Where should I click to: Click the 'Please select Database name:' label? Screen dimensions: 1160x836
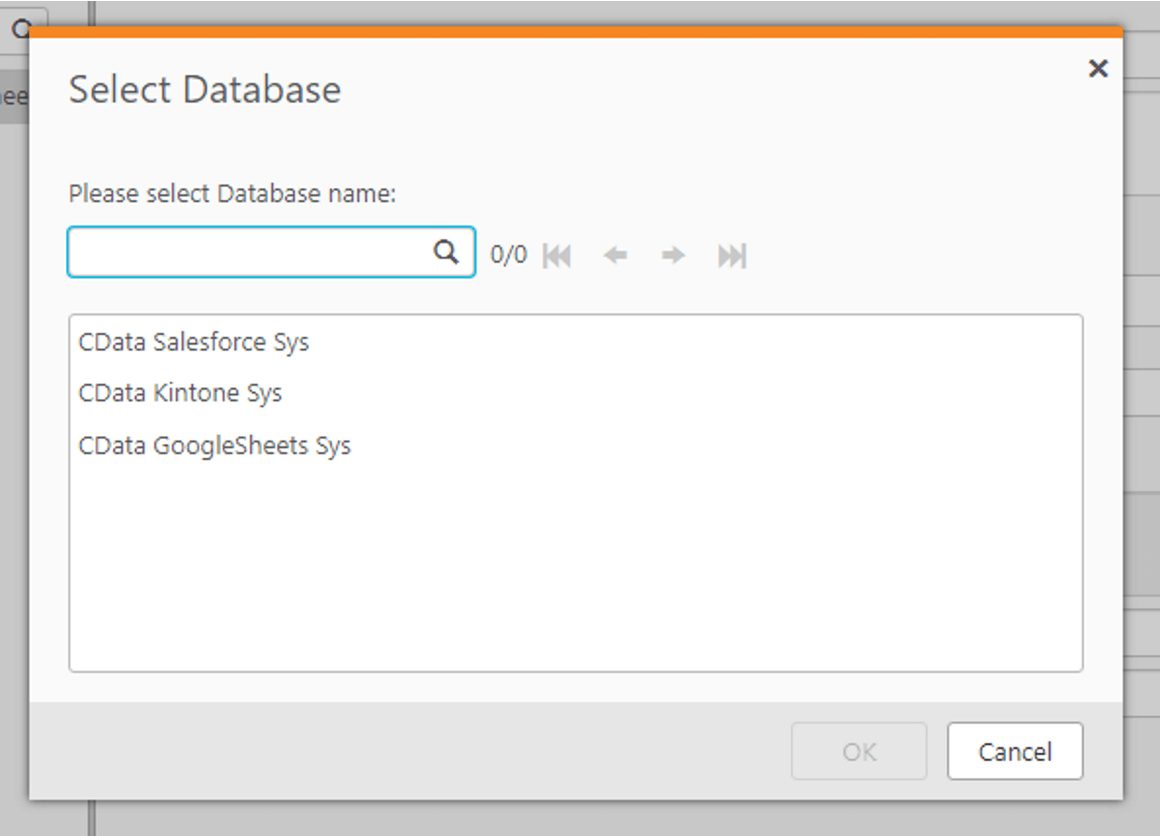click(232, 194)
